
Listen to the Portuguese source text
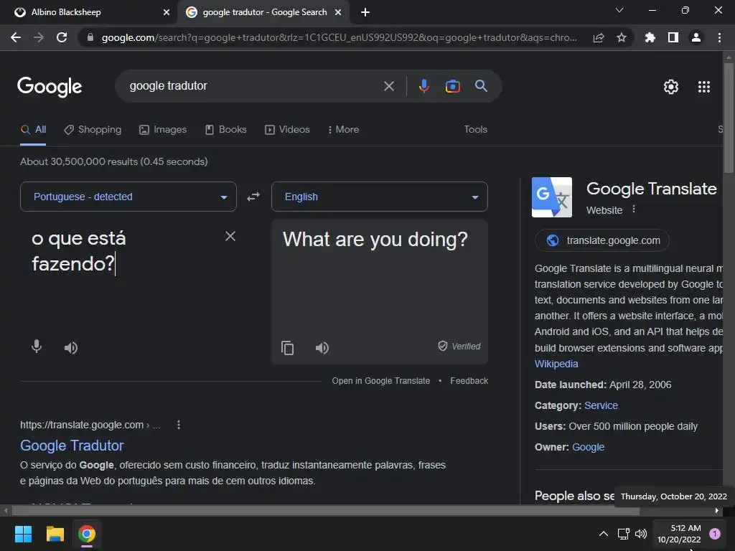coord(71,348)
